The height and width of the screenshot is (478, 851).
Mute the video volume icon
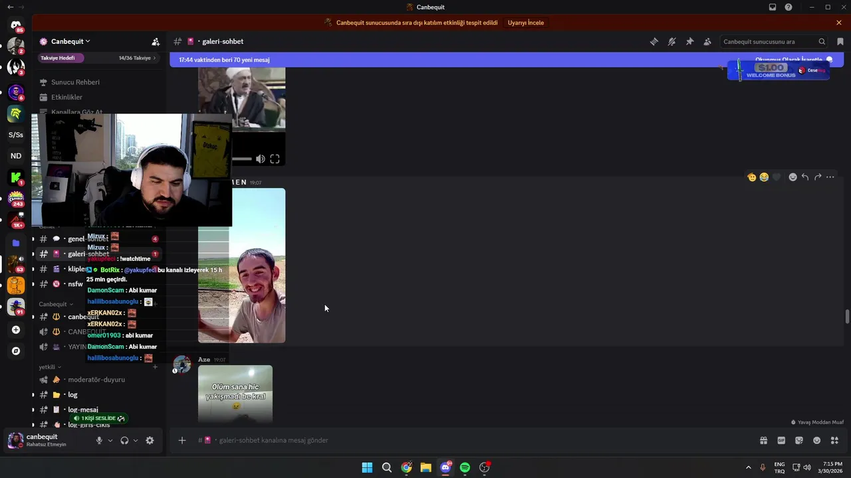point(261,159)
